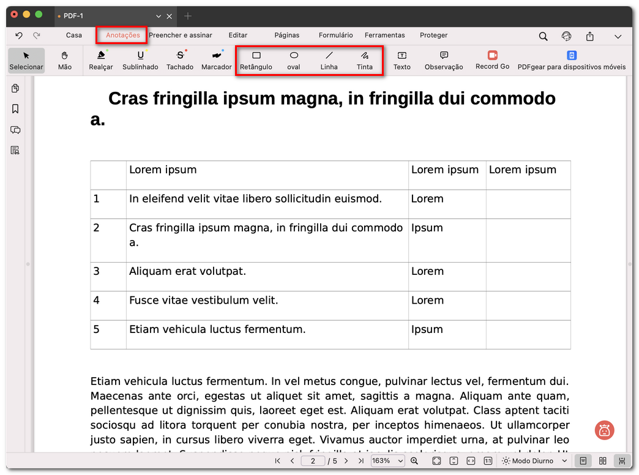This screenshot has height=475, width=639.
Task: Pick the oval annotation tool
Action: [x=294, y=60]
